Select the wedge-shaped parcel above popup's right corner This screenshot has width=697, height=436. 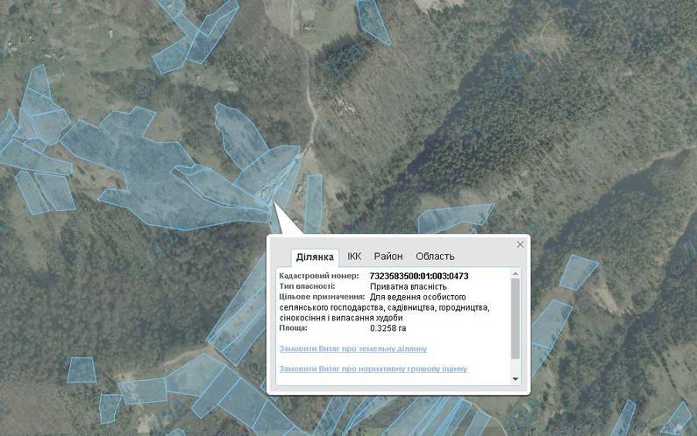click(x=453, y=217)
